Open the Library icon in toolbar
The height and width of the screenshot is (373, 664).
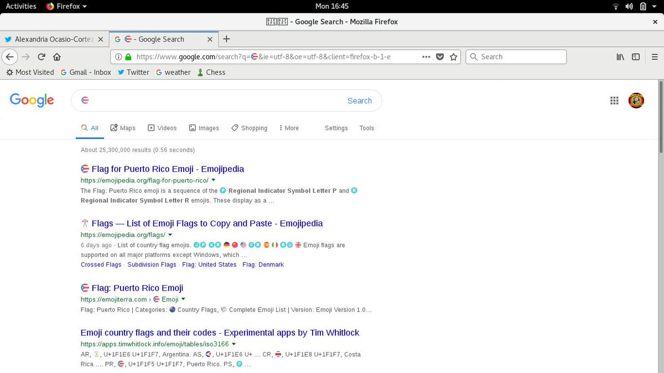pos(620,56)
